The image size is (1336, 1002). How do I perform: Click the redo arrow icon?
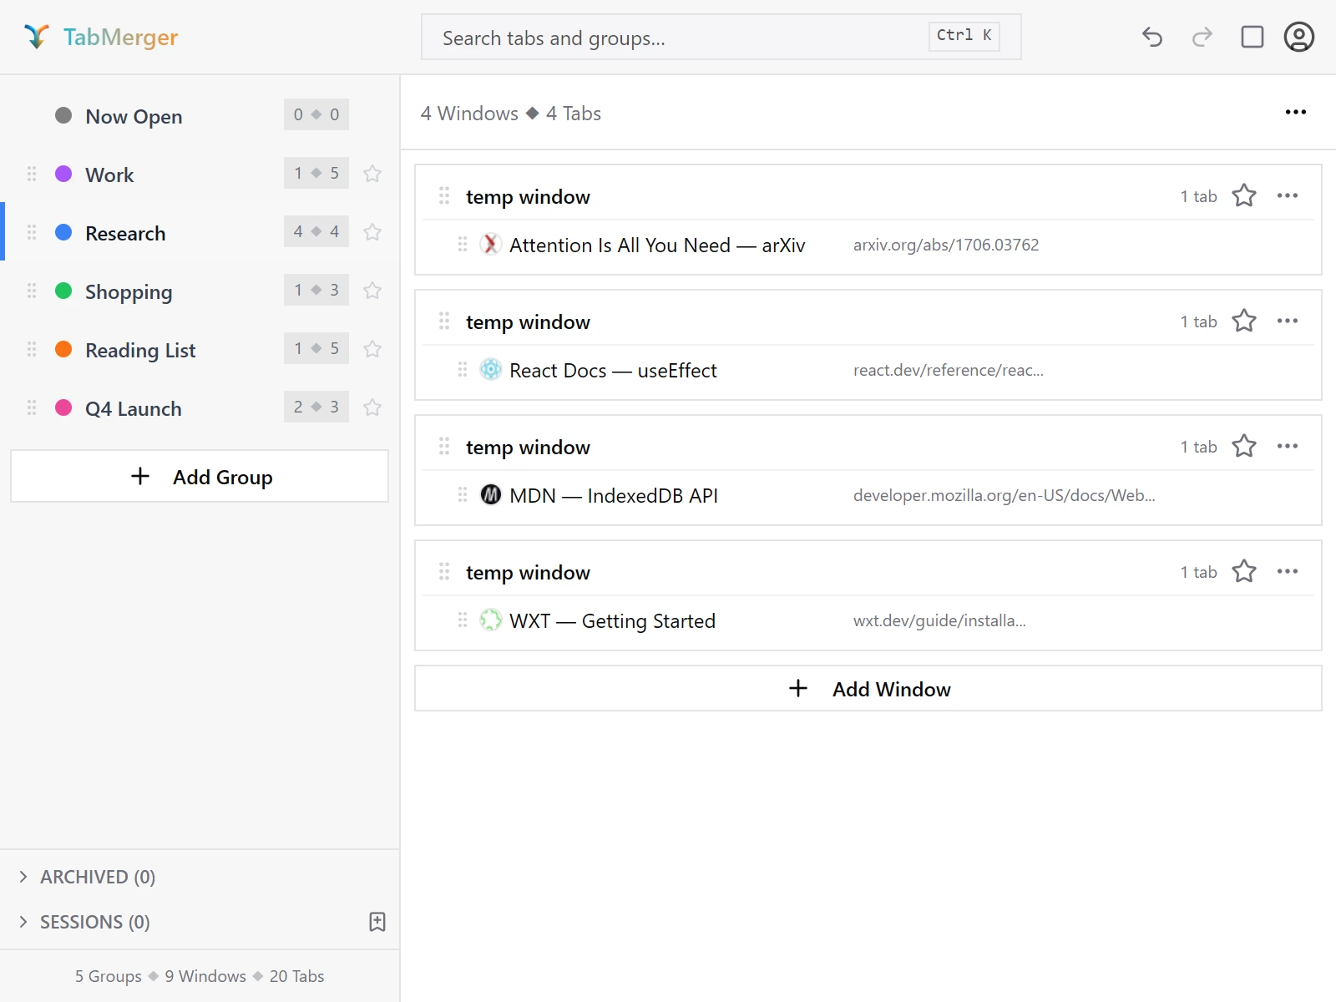1202,37
